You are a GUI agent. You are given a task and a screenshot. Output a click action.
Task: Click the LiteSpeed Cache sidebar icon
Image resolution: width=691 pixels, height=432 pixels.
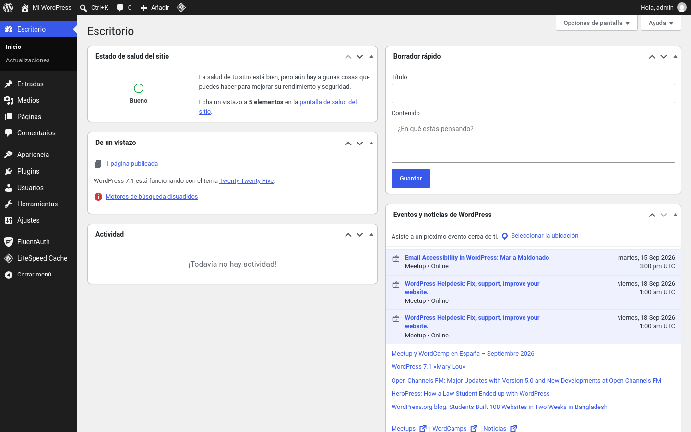(x=9, y=258)
